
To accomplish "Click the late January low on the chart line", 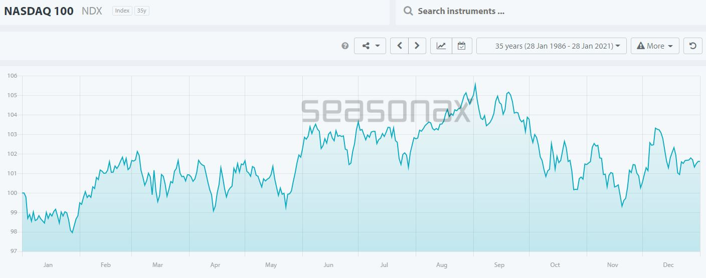I will [x=72, y=233].
